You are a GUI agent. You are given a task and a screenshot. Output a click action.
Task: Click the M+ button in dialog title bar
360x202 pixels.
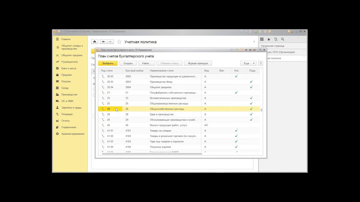(x=250, y=50)
